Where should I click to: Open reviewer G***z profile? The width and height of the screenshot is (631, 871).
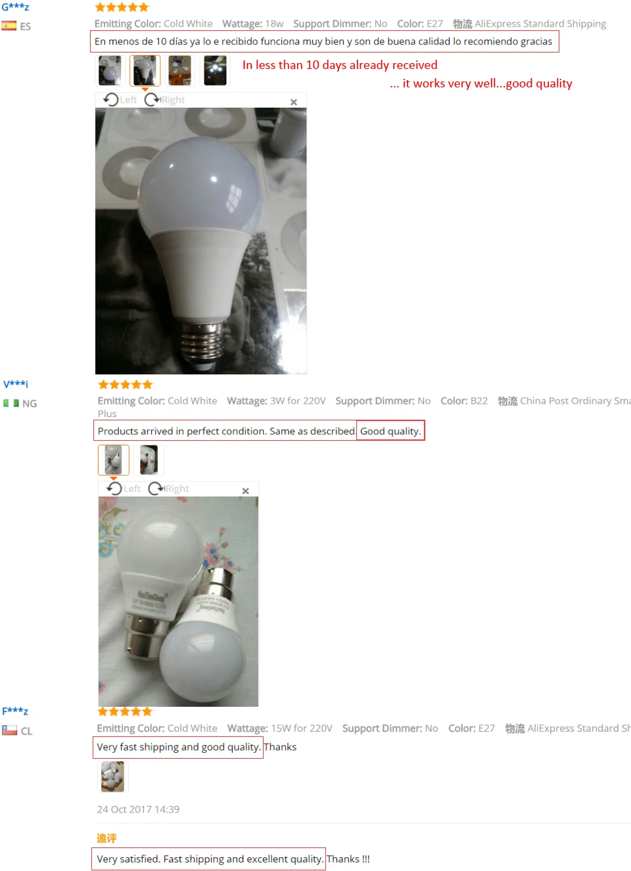pos(15,7)
